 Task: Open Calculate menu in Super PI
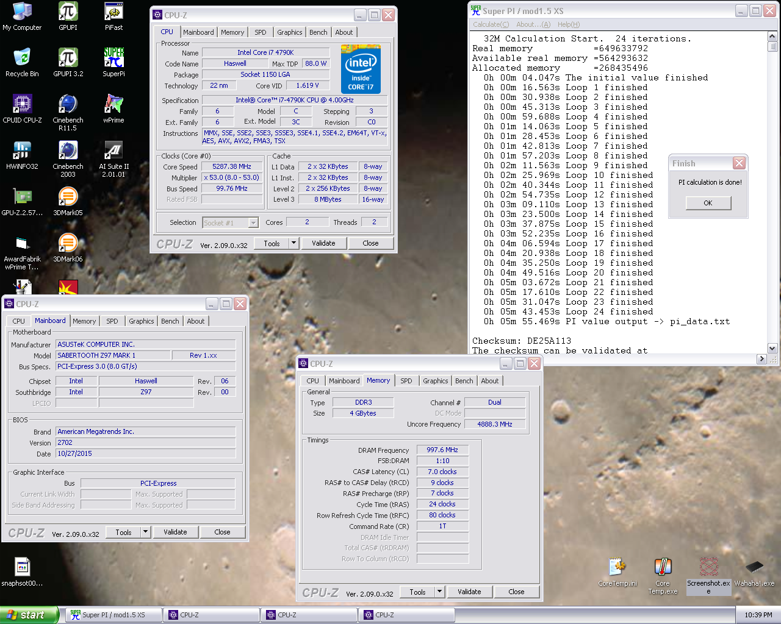click(491, 24)
